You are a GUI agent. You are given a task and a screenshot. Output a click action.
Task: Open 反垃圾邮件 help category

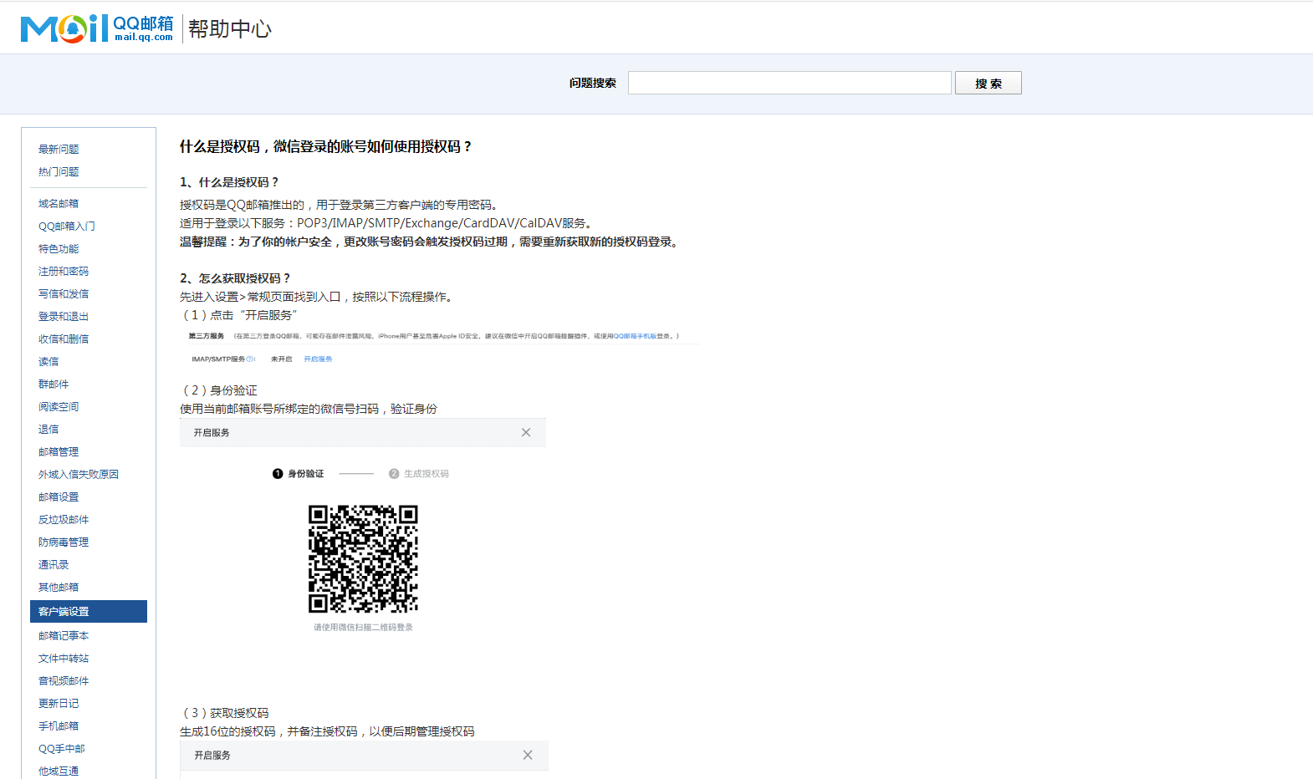(x=63, y=520)
